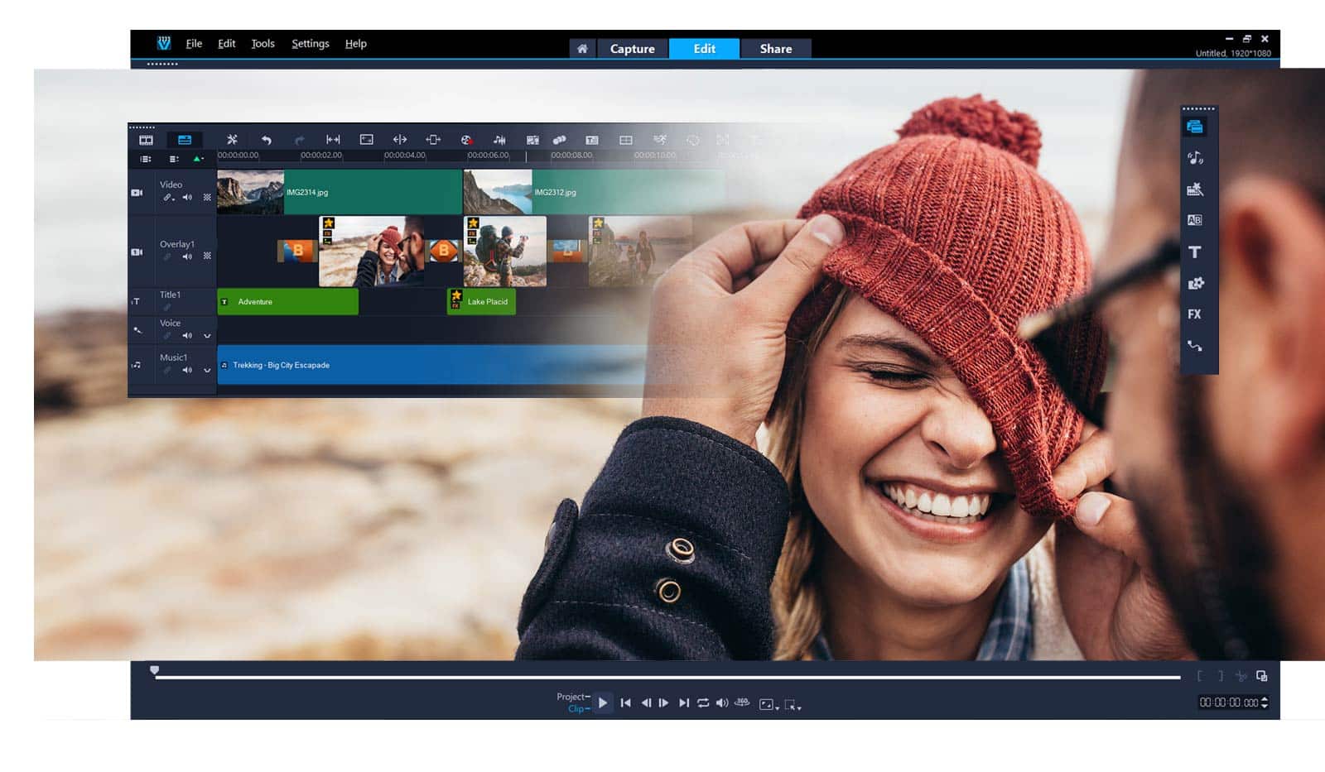Open the customize toolbar tools icon
Screen dimensions: 1325x772
tap(232, 140)
